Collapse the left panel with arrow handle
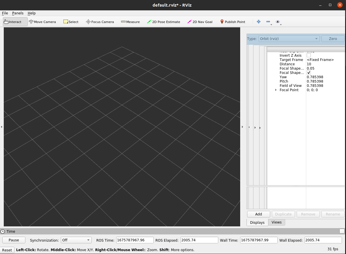 point(1,127)
